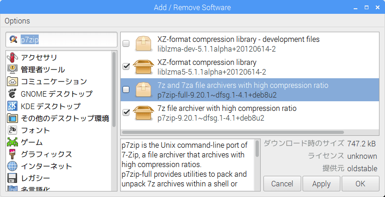The image size is (385, 197).
Task: Click open-box icon of liblzma5 package
Action: (144, 66)
